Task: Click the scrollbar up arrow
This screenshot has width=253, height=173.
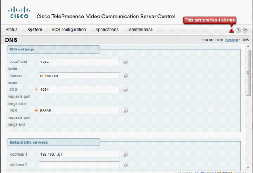Action: tap(248, 47)
